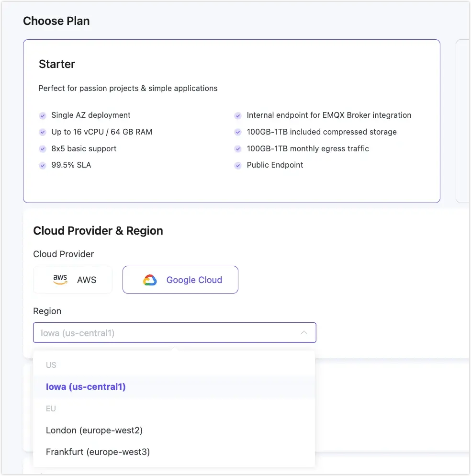Click checkmark icon beside Up to 16 vCPU
471x476 pixels.
(43, 132)
